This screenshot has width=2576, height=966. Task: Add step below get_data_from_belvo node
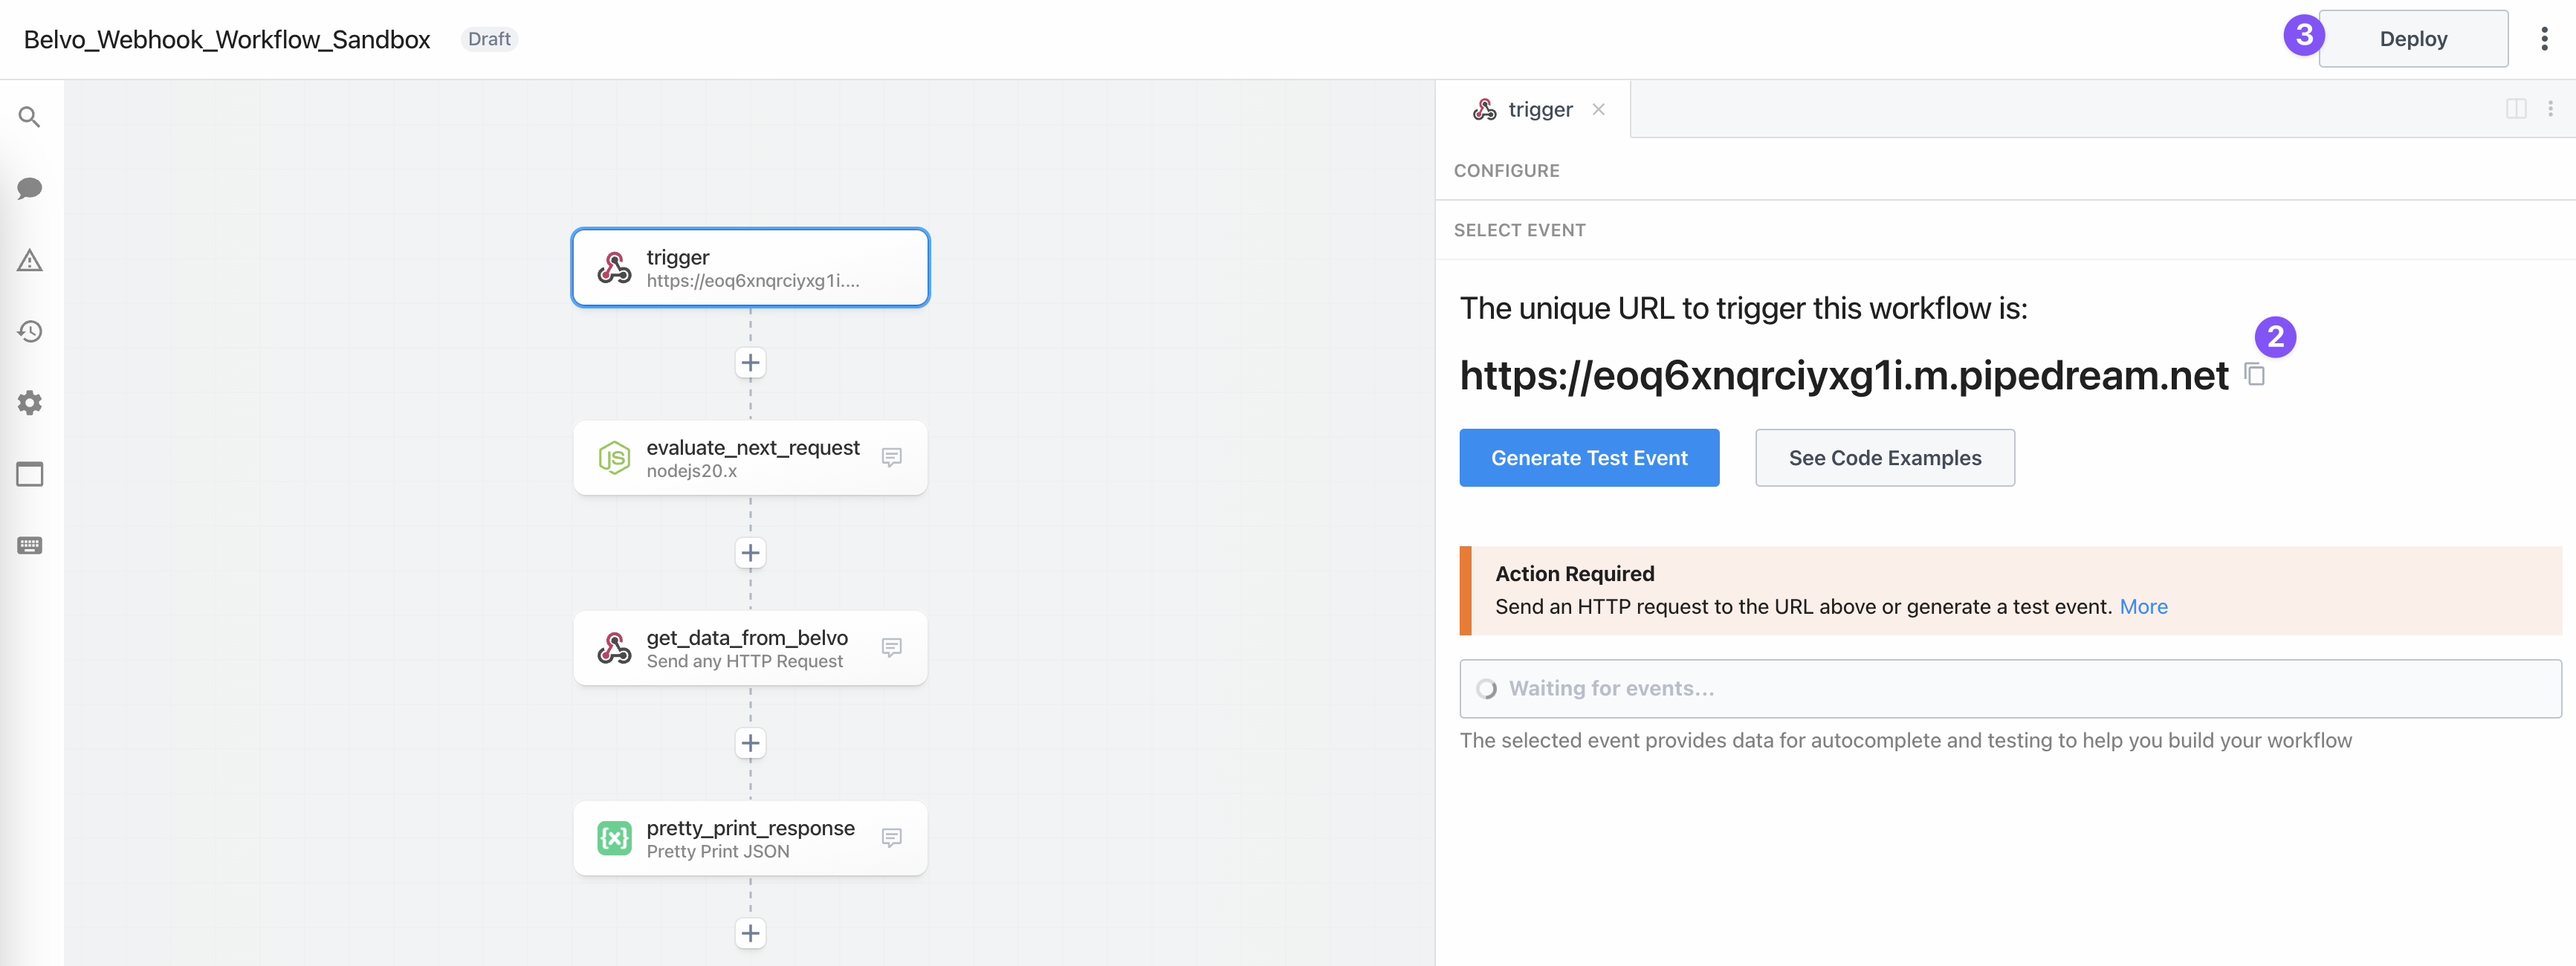click(750, 743)
